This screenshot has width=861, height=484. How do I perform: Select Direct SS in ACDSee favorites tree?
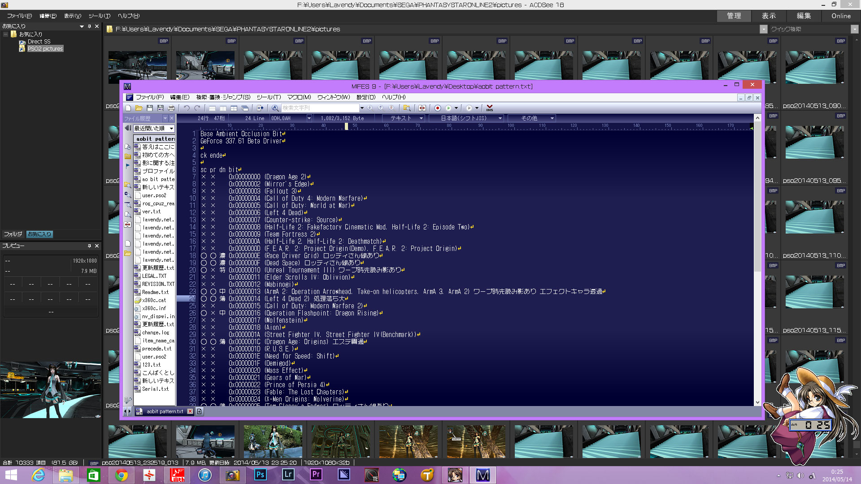39,42
